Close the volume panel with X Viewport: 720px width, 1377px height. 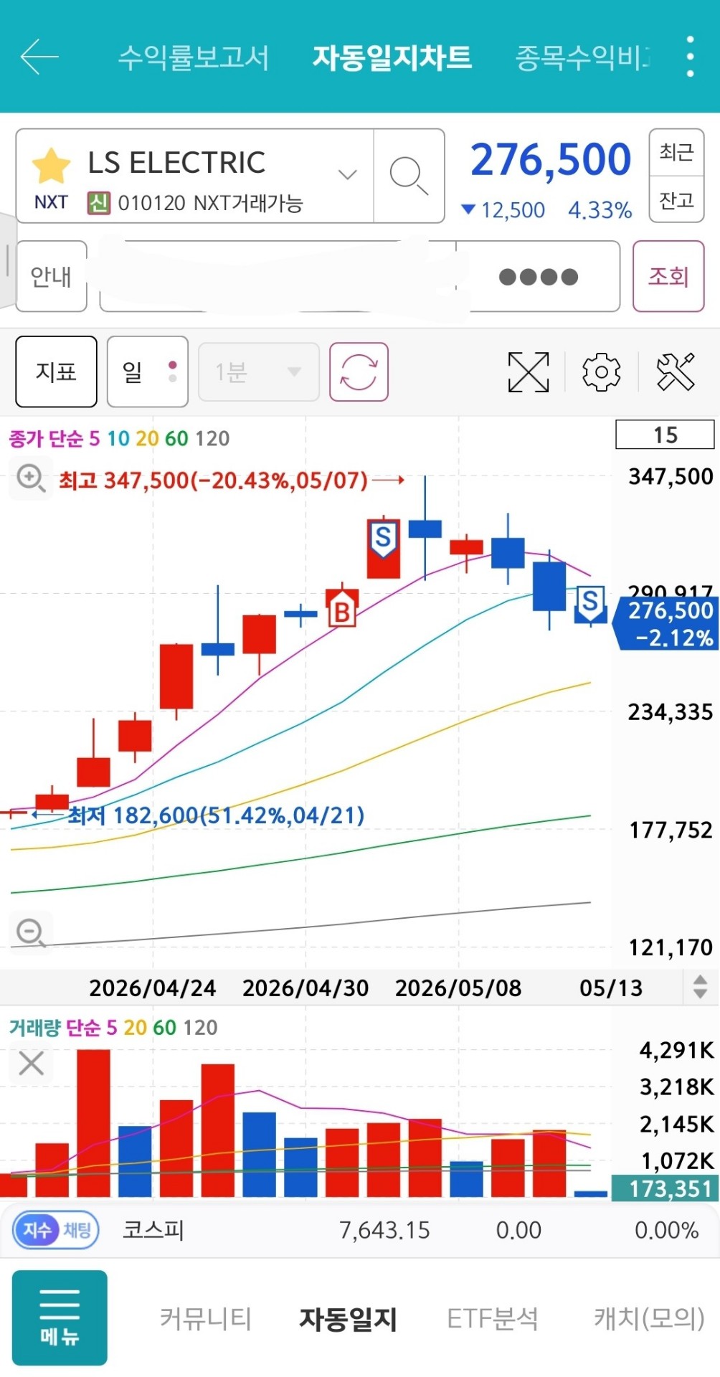click(32, 1063)
